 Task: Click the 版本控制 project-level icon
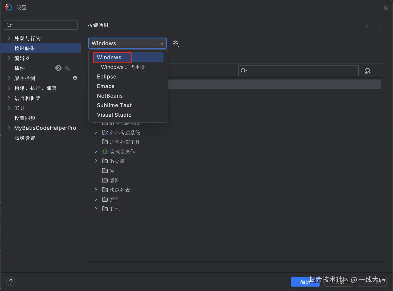[x=75, y=78]
